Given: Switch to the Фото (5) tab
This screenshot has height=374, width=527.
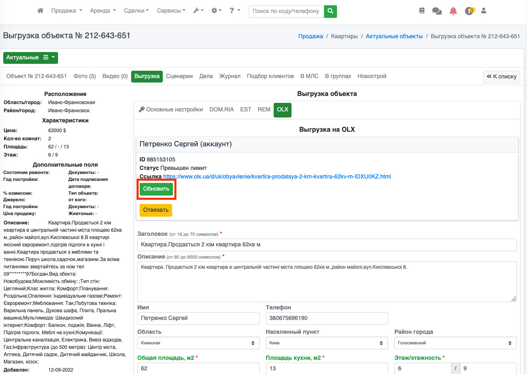Looking at the screenshot, I should coord(84,76).
